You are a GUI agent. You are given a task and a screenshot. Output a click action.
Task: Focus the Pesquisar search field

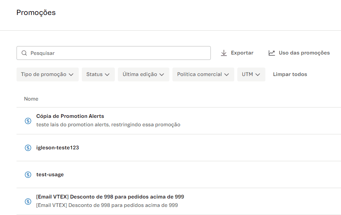[115, 53]
